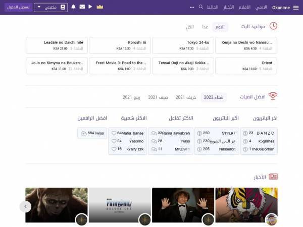Image resolution: width=303 pixels, height=227 pixels.
Task: Click the عز الدين الشويخ 230 patron entry
Action: tap(217, 141)
